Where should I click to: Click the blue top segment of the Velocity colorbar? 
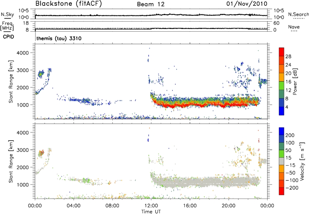[282, 131]
